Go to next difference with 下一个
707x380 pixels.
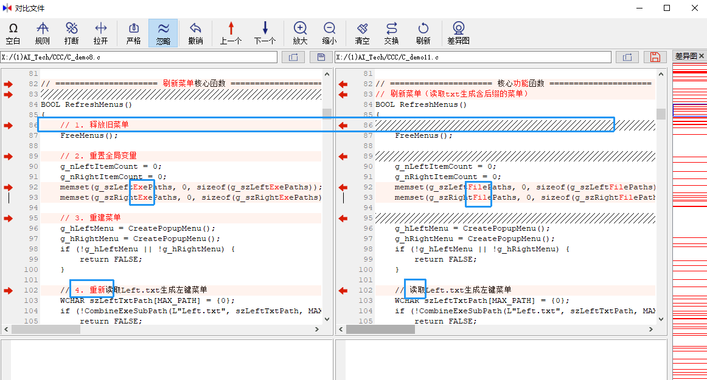point(265,33)
